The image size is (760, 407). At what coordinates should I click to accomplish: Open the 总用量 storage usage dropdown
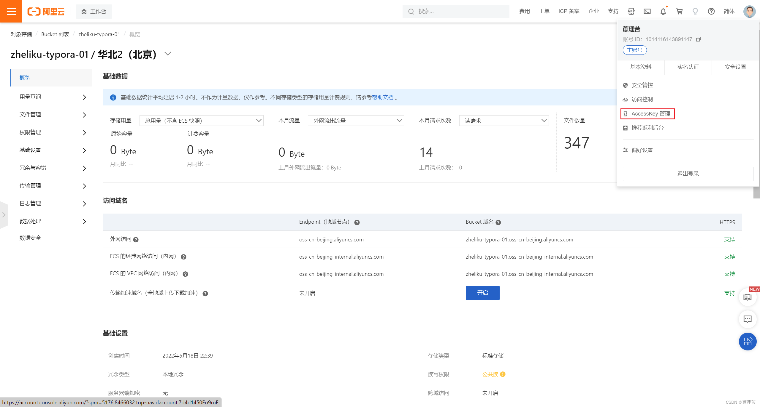pos(202,121)
